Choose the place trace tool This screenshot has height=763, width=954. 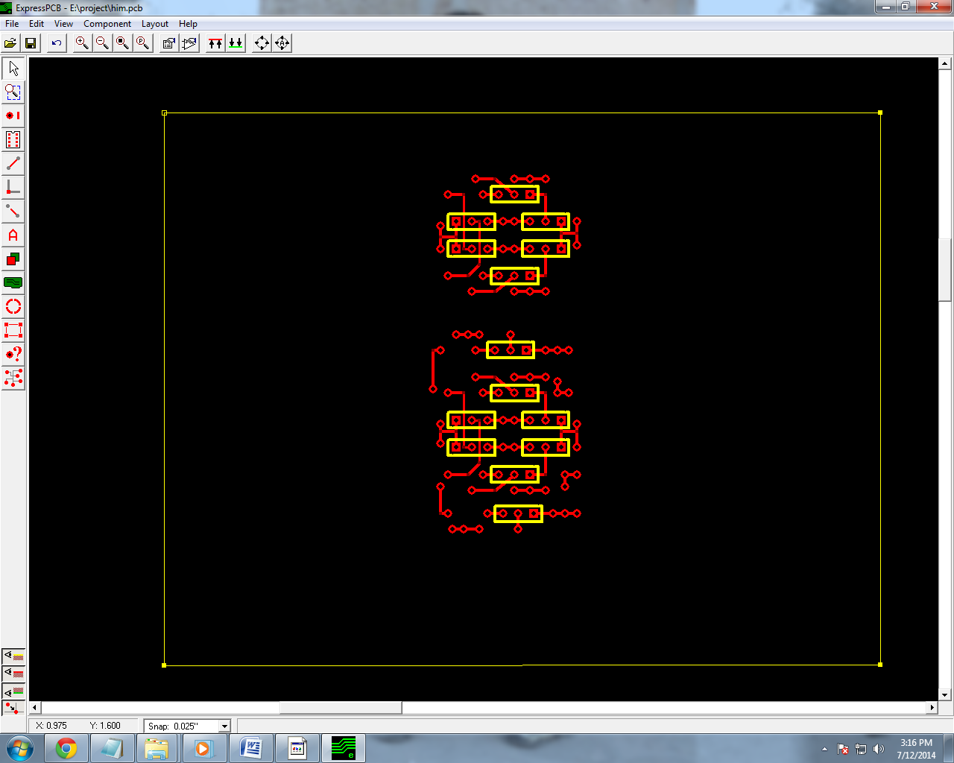(x=12, y=163)
